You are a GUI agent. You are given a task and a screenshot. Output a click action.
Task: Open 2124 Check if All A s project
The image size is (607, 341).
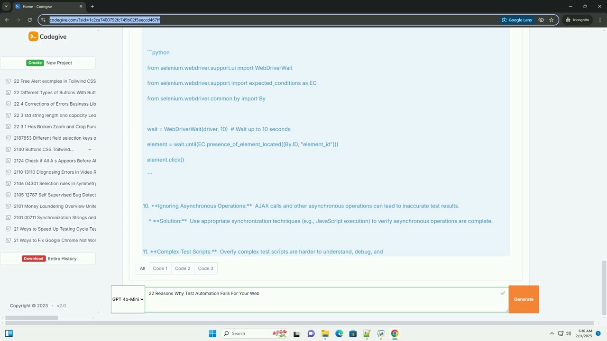(x=55, y=161)
